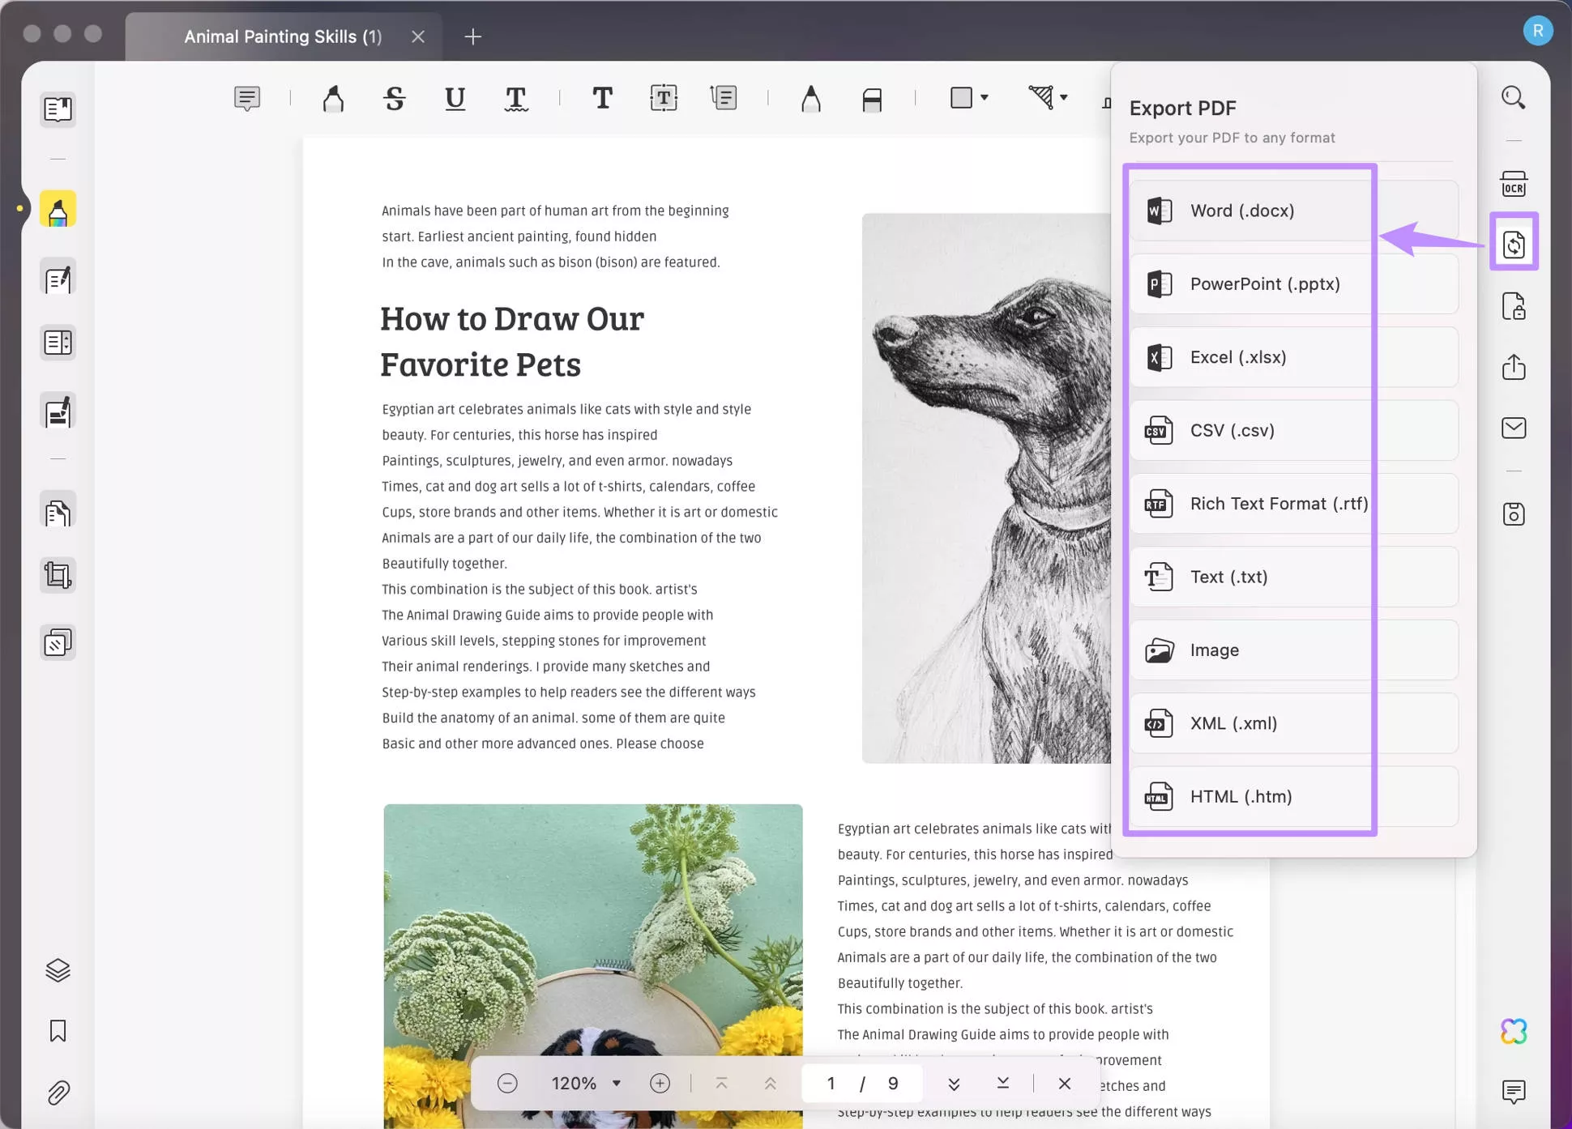
Task: Select the yellow highlighter Comment tool
Action: [x=58, y=210]
